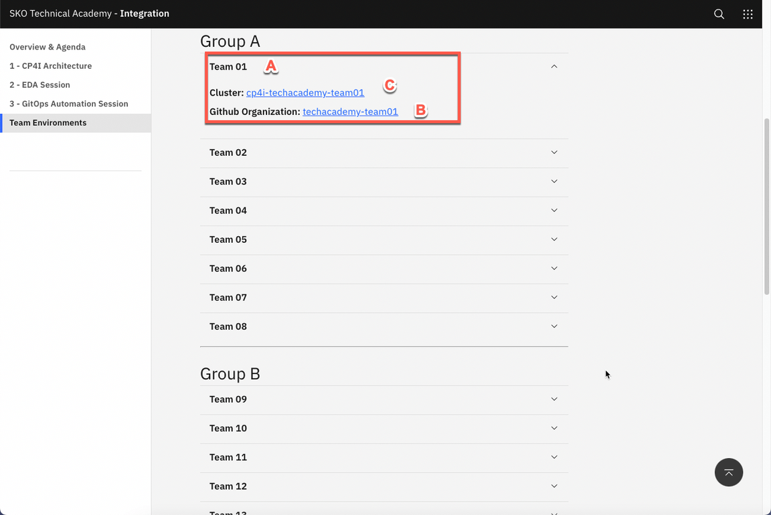Navigate to 2 - EDA Session

40,85
